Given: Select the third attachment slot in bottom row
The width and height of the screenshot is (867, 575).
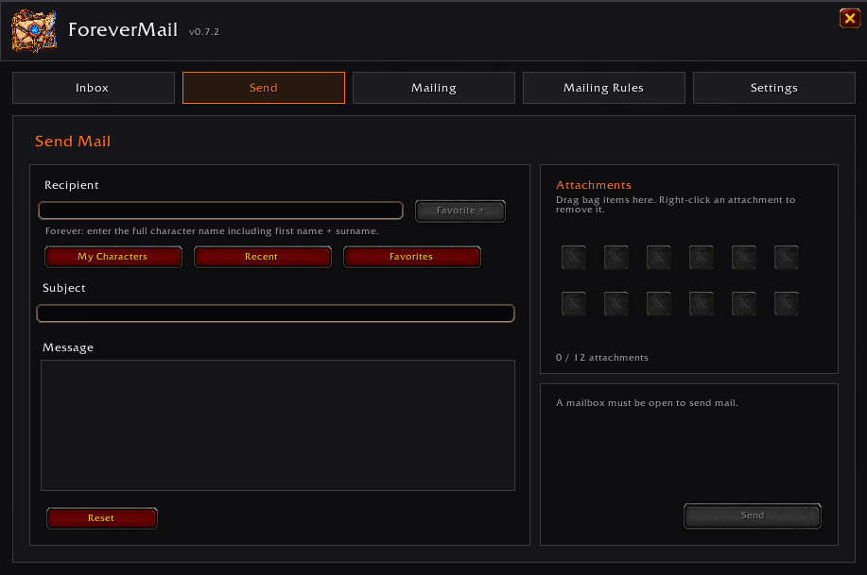Looking at the screenshot, I should 659,304.
